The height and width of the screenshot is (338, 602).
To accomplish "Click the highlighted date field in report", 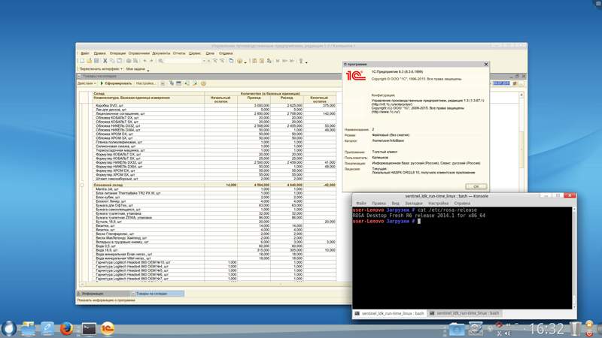I will tap(501, 83).
